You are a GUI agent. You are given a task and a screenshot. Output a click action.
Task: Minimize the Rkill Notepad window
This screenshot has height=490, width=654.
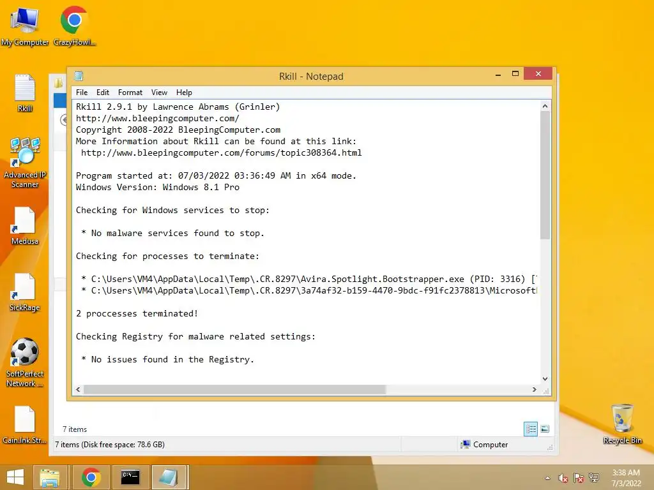click(498, 74)
